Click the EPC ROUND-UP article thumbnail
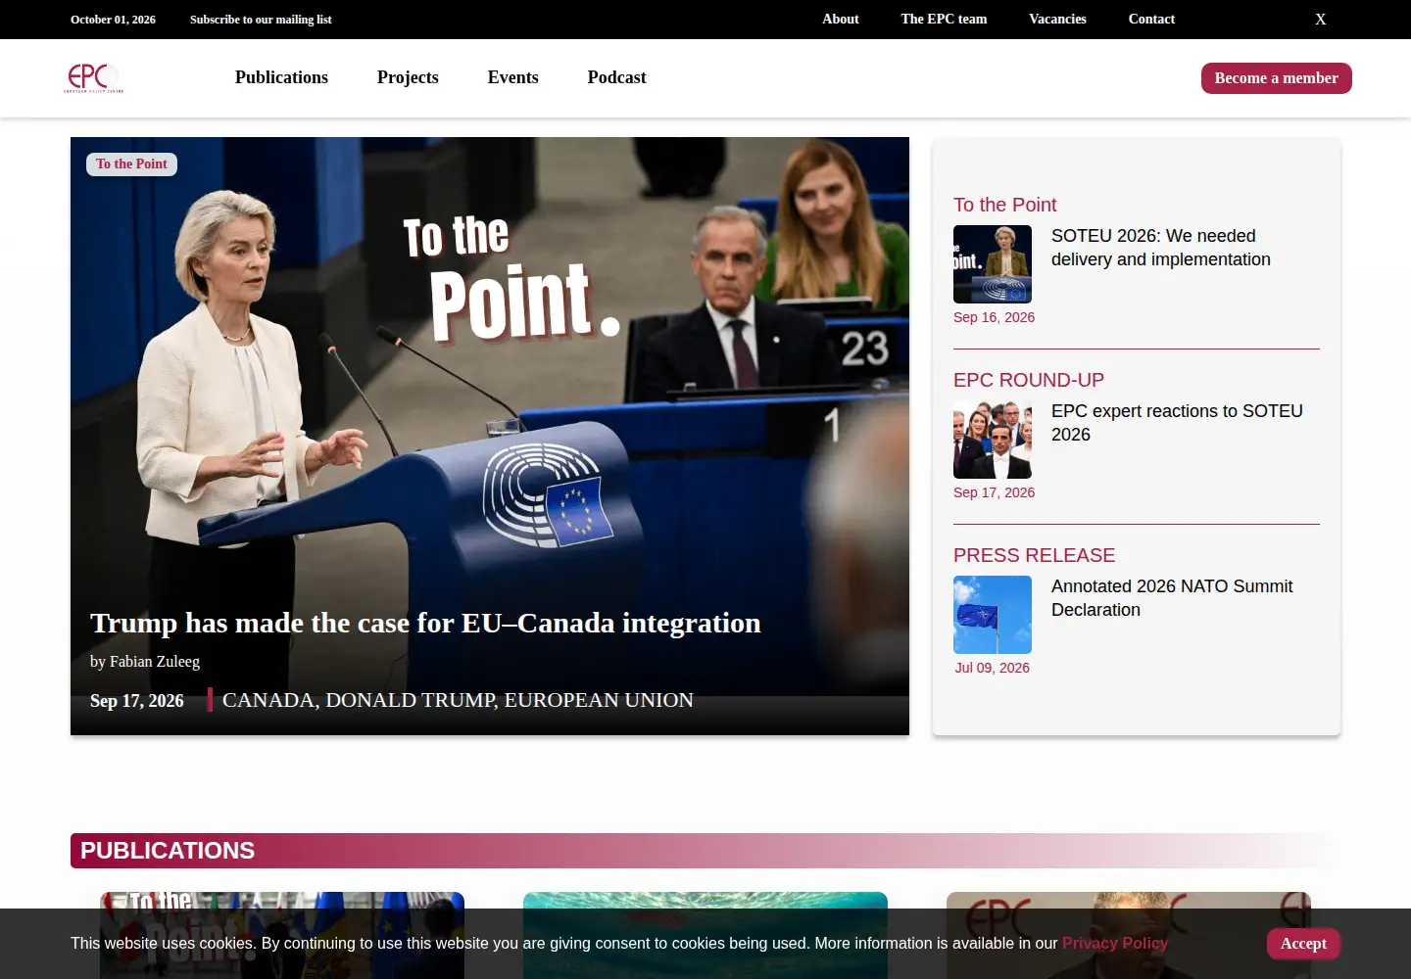 point(993,440)
